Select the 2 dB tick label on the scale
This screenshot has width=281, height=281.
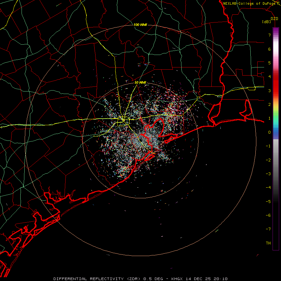[x=269, y=105]
